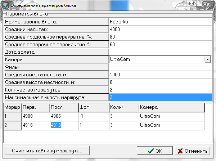
Task: Click the поперечное перекрытие value 60
Action: point(160,45)
